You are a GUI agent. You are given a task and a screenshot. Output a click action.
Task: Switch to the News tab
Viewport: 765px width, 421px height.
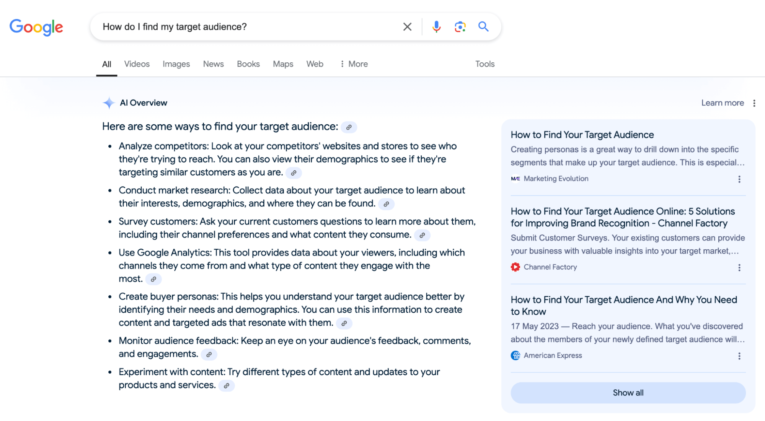[x=213, y=64]
